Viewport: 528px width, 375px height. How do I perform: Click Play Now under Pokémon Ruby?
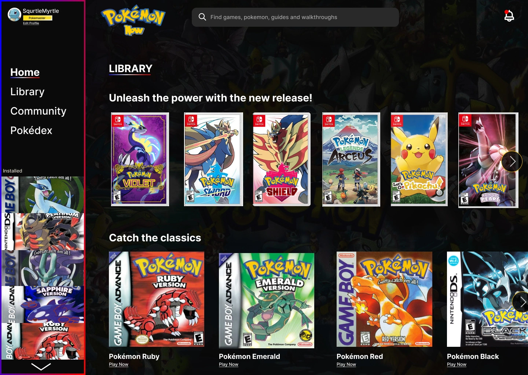coord(118,364)
